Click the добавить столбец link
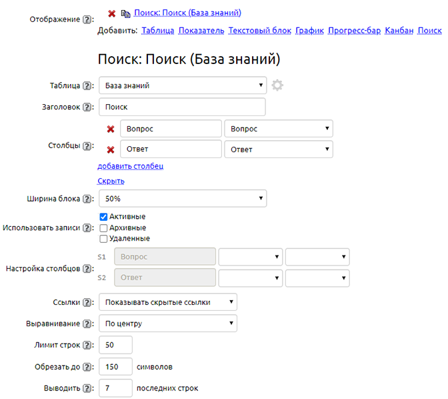 [131, 166]
